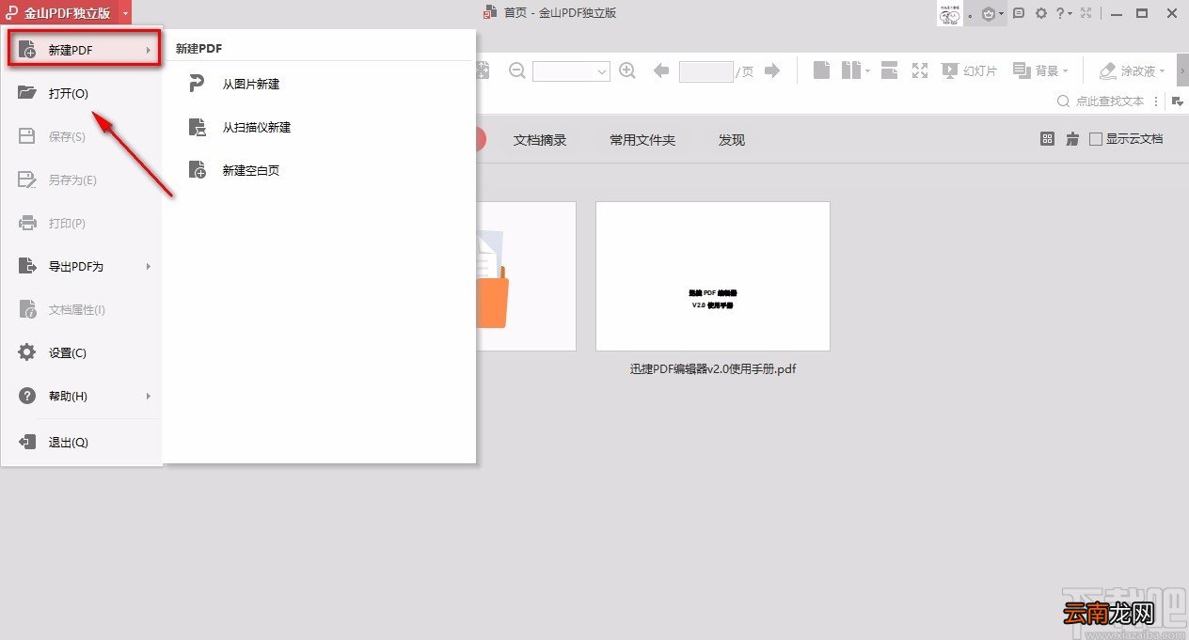Image resolution: width=1189 pixels, height=640 pixels.
Task: Click the 点此查找文本 search box
Action: pos(1101,101)
